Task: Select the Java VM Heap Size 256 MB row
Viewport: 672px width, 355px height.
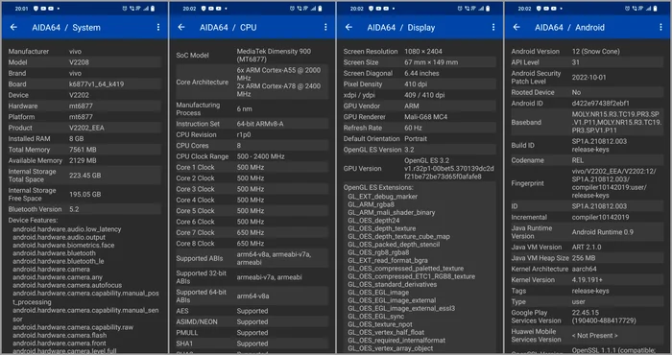Action: 587,258
